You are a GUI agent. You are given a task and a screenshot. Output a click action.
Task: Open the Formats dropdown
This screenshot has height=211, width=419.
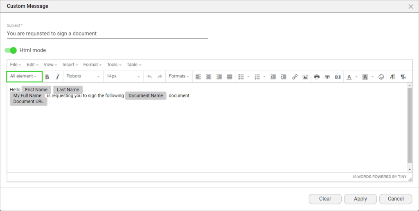coord(179,76)
